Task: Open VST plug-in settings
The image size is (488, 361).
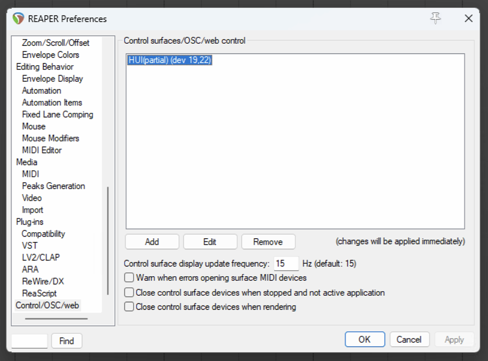Action: 29,246
